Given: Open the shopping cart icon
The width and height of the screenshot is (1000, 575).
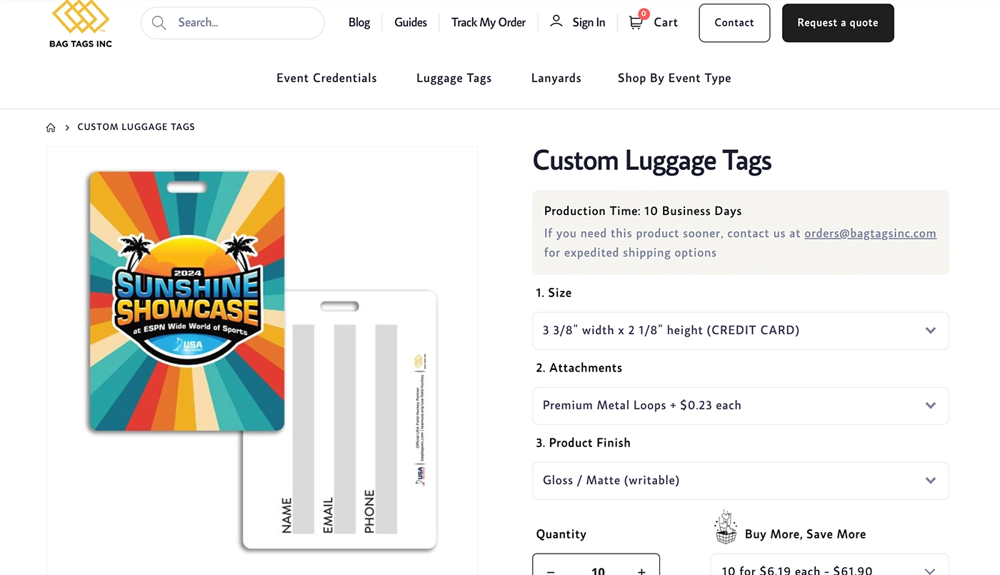Looking at the screenshot, I should click(x=635, y=22).
